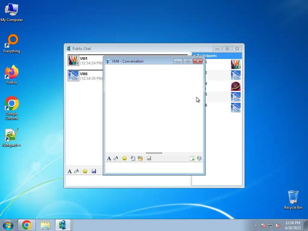Switch to messenger app on taskbar

63,225
